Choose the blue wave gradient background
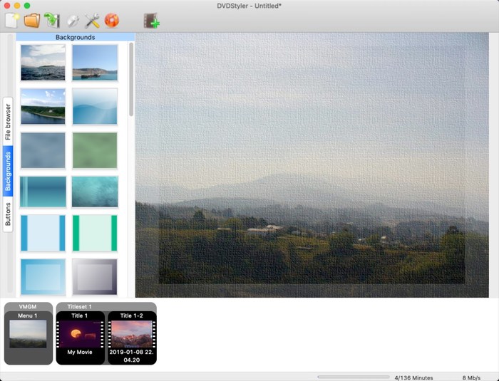The width and height of the screenshot is (499, 381). (x=95, y=106)
